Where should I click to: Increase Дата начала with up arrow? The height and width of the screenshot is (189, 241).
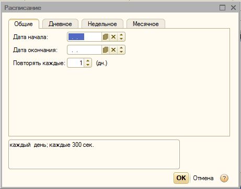121,35
